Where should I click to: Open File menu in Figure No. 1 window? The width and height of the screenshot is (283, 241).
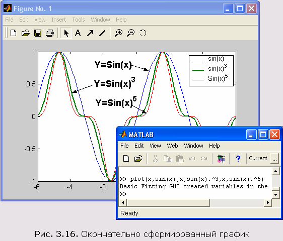(x=9, y=20)
